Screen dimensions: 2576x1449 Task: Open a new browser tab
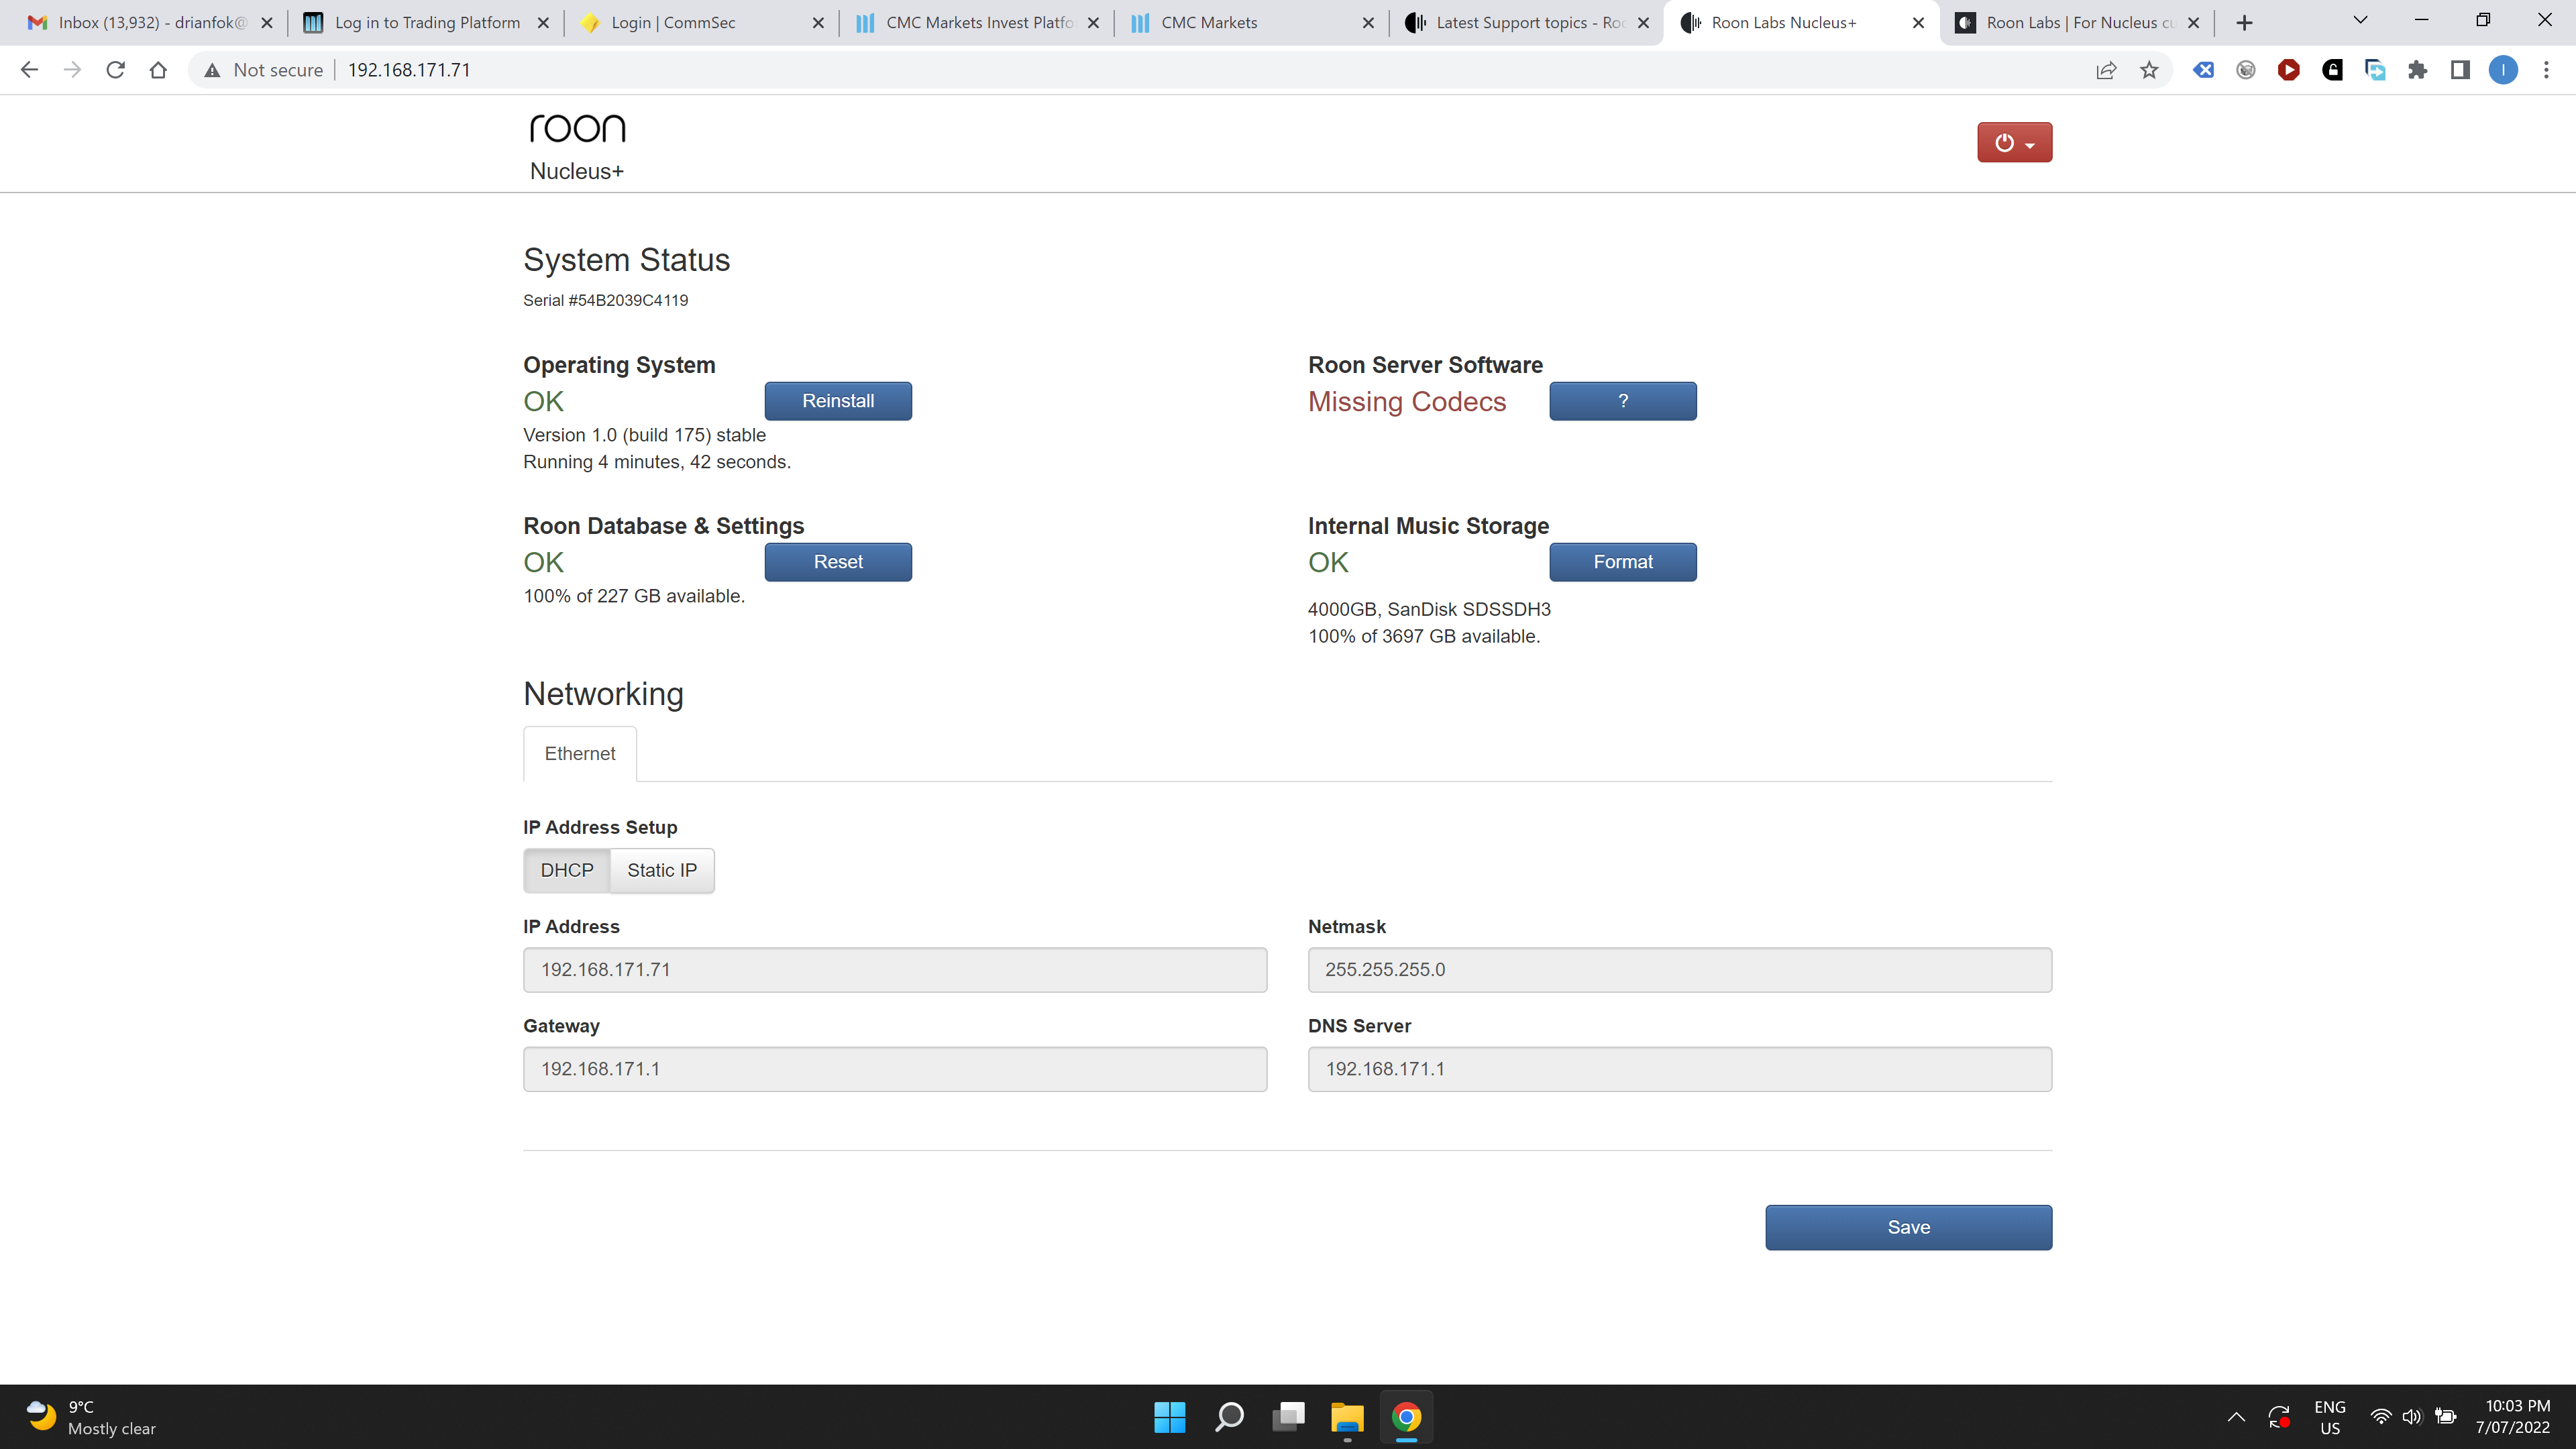point(2244,22)
